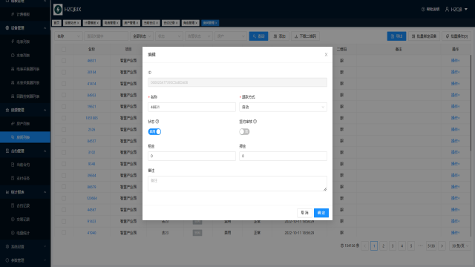Check the box for row 91423

point(64,221)
